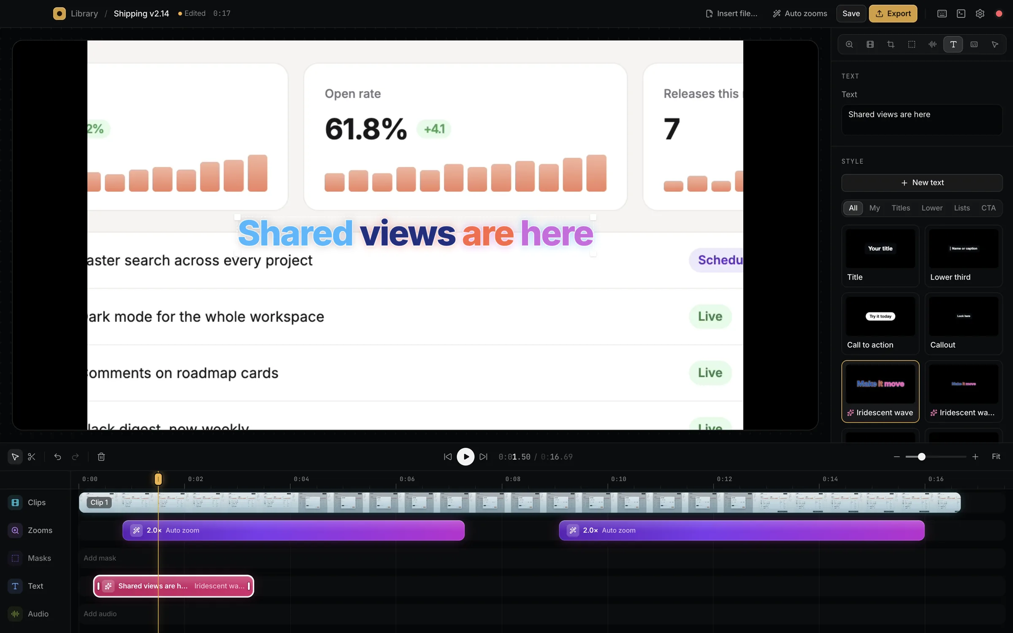Add a New text element
Image resolution: width=1013 pixels, height=633 pixels.
pos(922,183)
